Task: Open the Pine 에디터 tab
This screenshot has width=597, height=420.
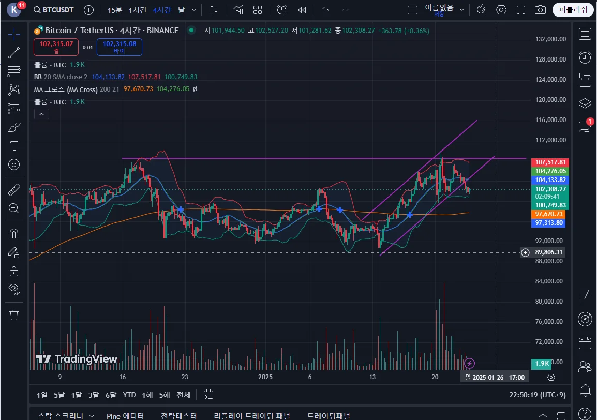Action: tap(125, 416)
